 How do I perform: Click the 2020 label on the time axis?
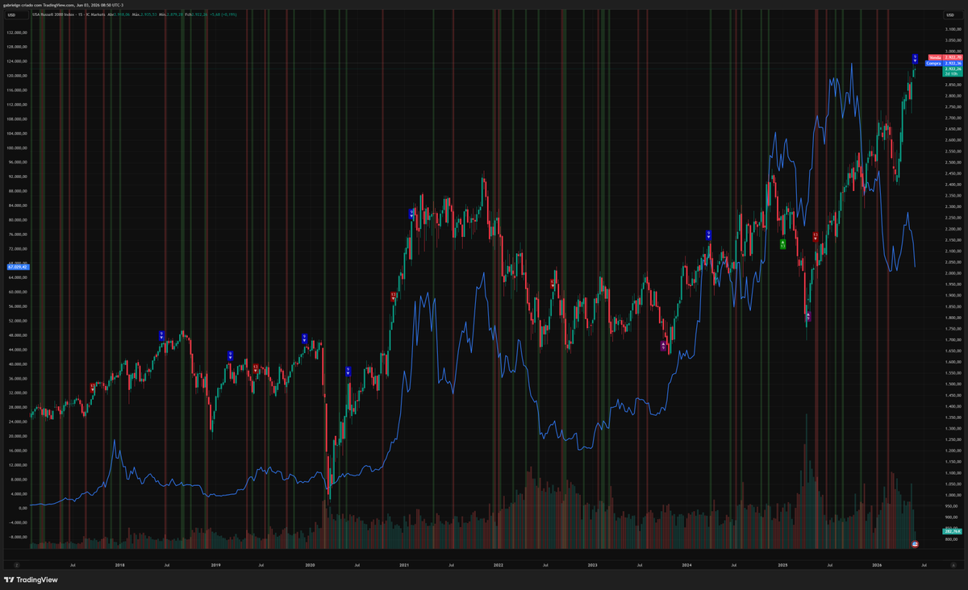310,565
